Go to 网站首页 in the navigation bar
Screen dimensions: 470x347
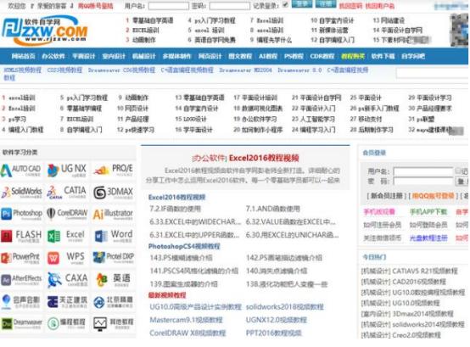(x=24, y=56)
